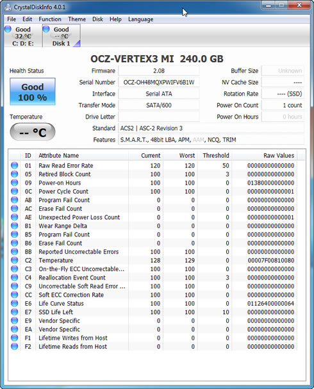Open the Language menu
Image resolution: width=314 pixels, height=389 pixels.
click(x=140, y=19)
